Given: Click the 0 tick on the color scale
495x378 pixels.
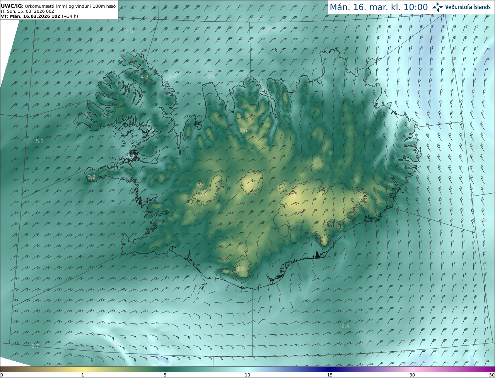Looking at the screenshot, I should 2,375.
